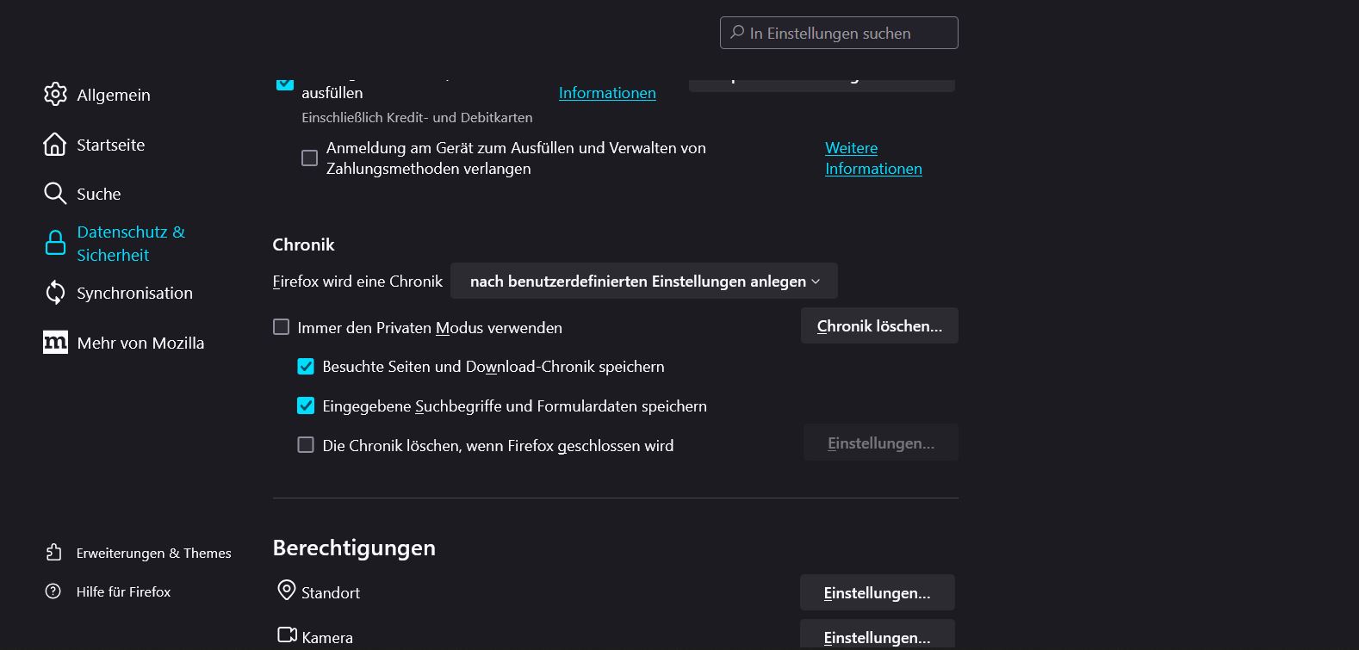Click the Synchronisation arrows icon
This screenshot has height=650, width=1359.
(x=55, y=293)
